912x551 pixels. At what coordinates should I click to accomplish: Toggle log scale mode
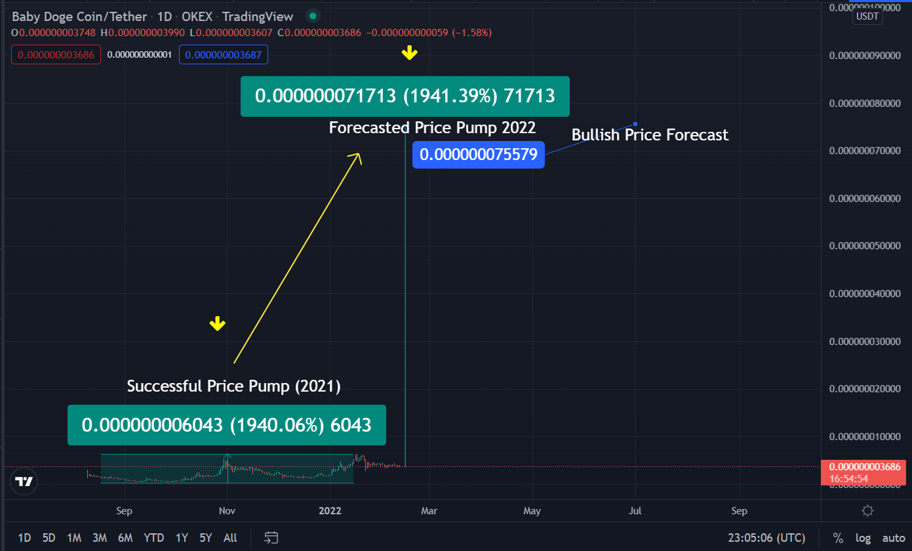pyautogui.click(x=863, y=538)
